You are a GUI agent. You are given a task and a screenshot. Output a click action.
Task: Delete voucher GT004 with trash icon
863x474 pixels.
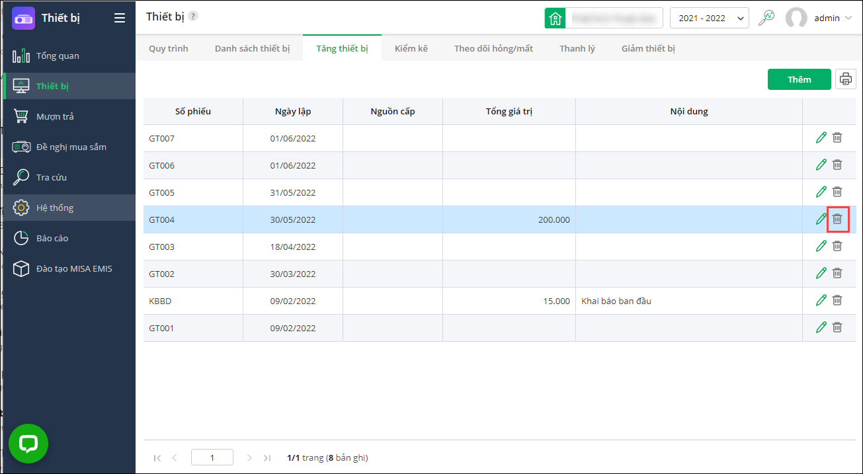[837, 219]
